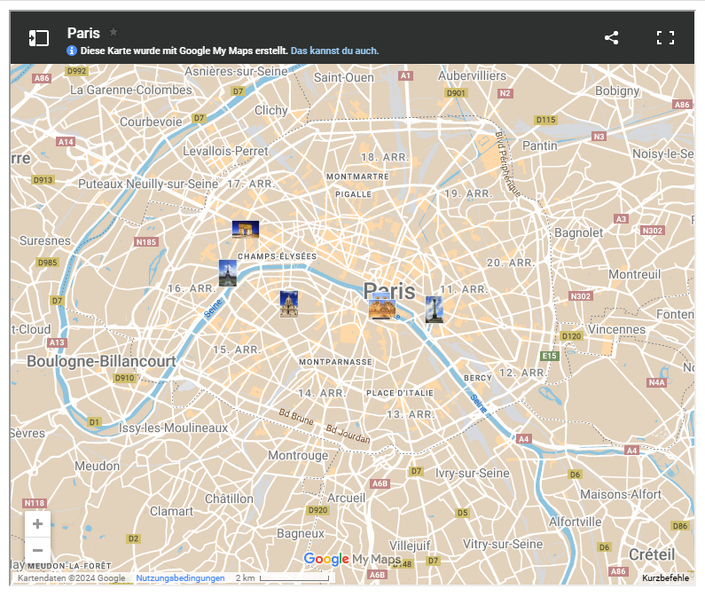This screenshot has width=705, height=597.
Task: Follow the "Das kannst du auch." link
Action: click(334, 51)
